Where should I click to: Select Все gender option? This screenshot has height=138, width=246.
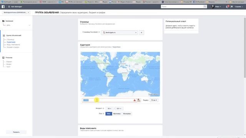pyautogui.click(x=109, y=113)
